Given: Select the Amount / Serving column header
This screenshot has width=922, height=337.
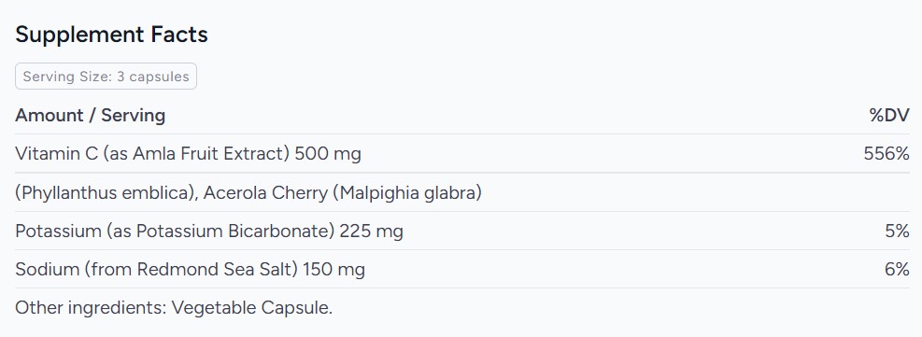Looking at the screenshot, I should [x=90, y=115].
